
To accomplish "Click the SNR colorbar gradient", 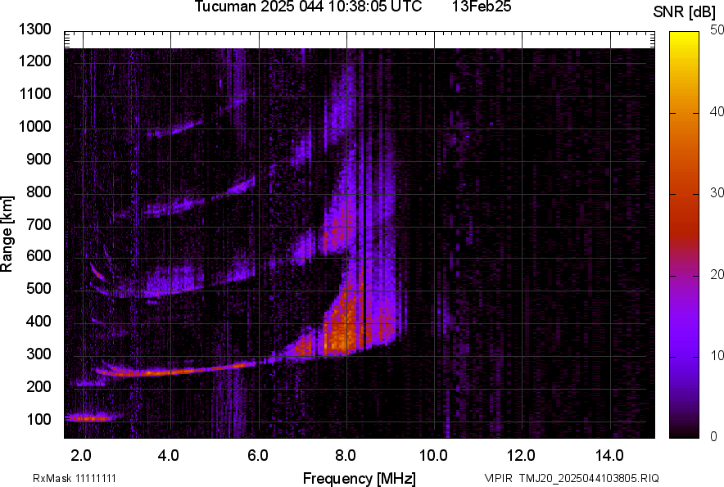I will [x=684, y=235].
